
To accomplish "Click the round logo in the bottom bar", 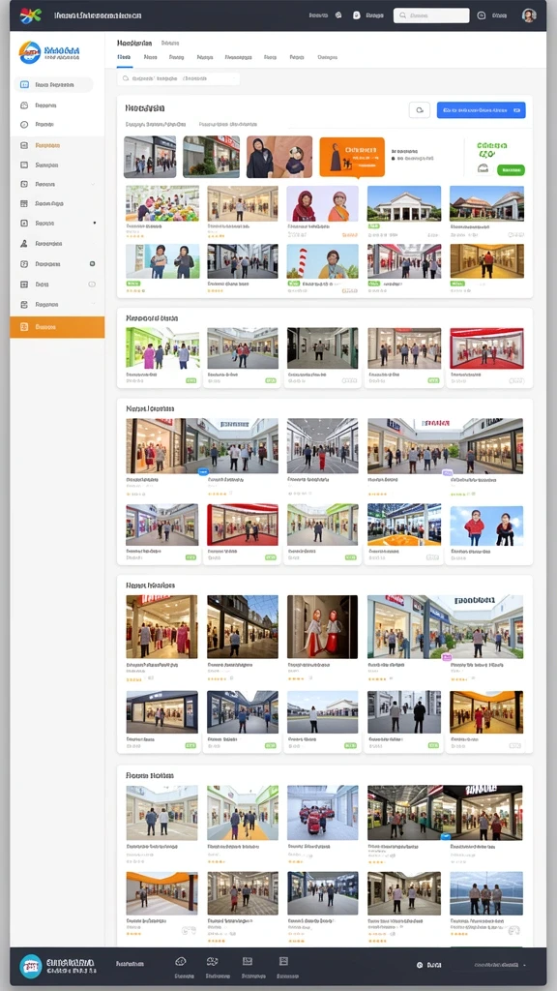I will (30, 966).
